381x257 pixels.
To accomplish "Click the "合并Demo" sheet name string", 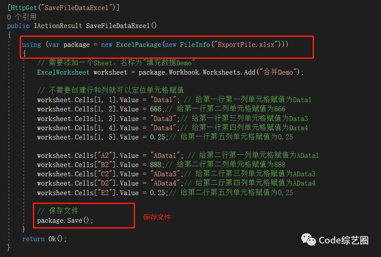I will (278, 72).
